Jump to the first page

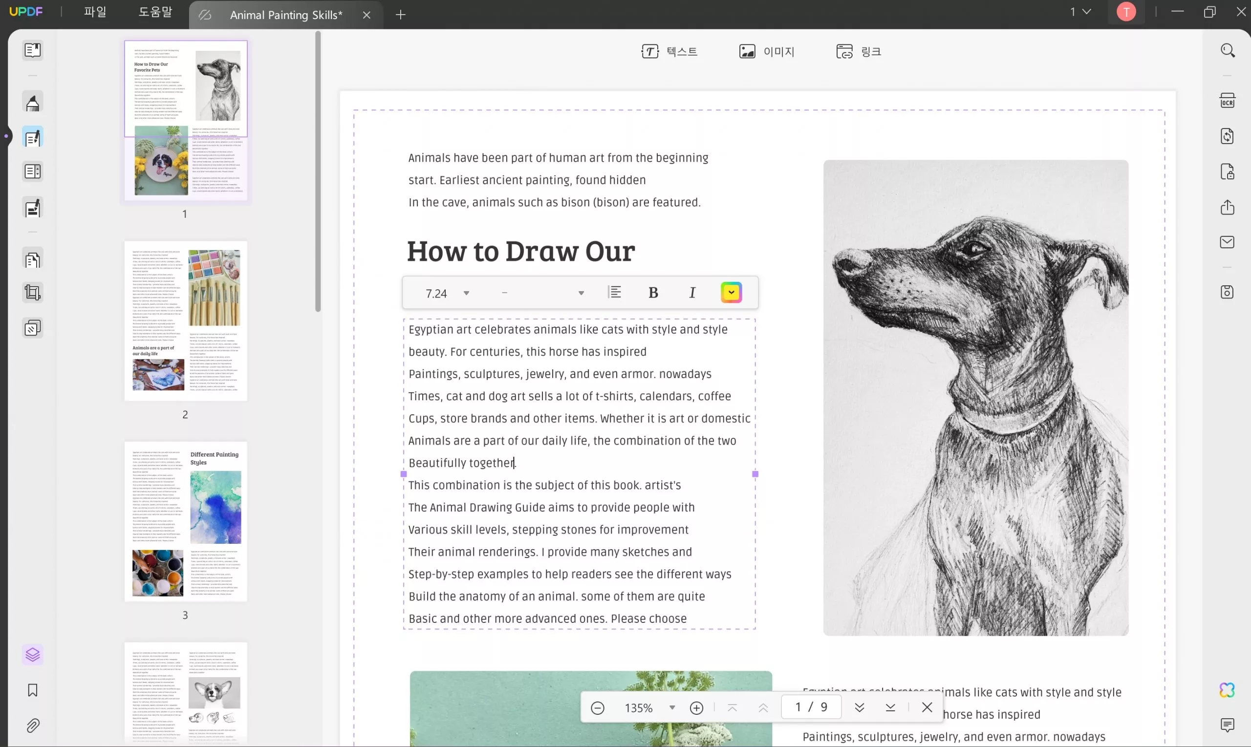click(733, 708)
